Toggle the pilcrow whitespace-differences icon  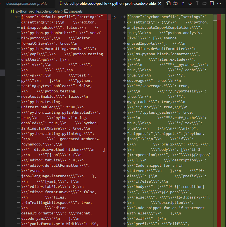pos(197,3)
